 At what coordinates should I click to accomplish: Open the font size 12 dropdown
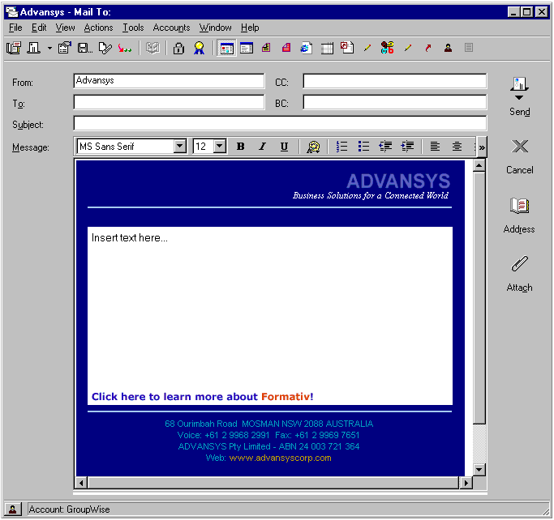click(220, 146)
